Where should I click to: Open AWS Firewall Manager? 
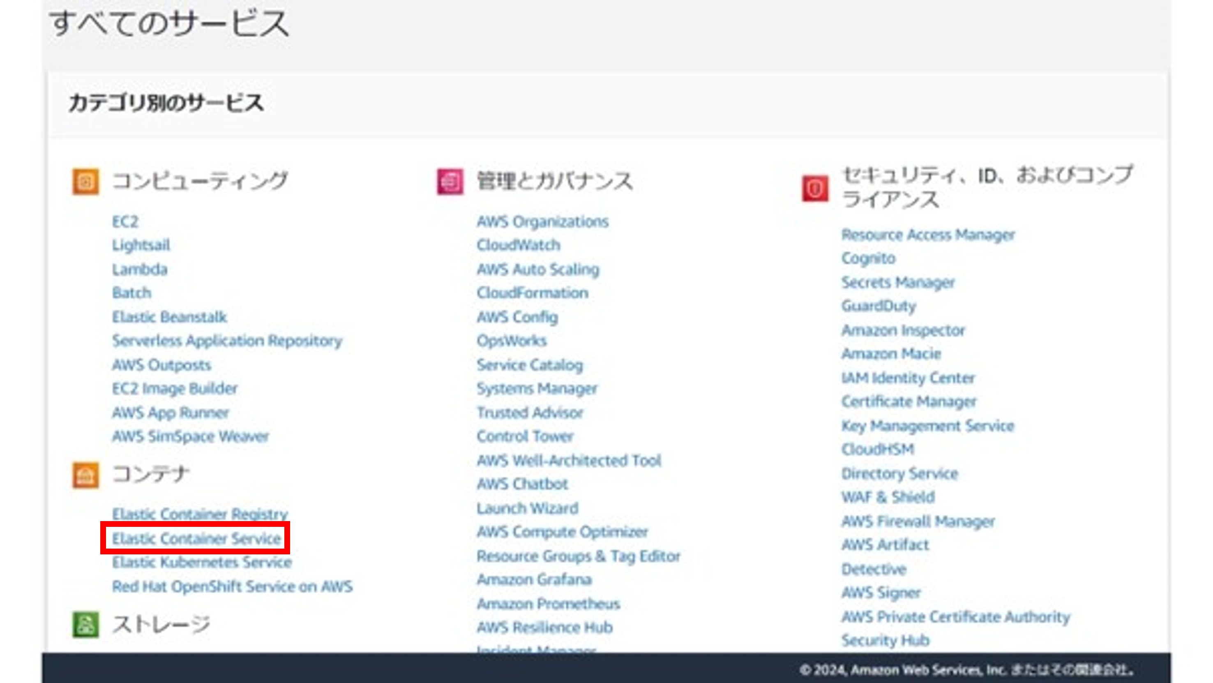coord(918,522)
